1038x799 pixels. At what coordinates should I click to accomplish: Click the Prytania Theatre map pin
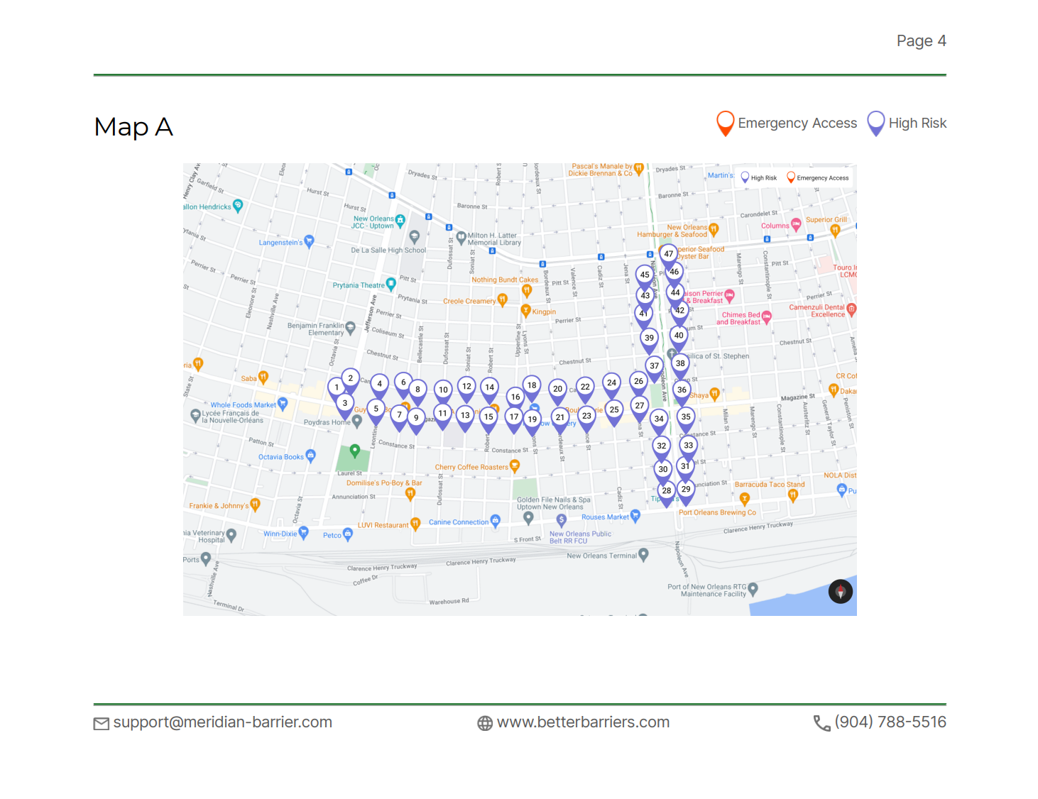coord(390,285)
